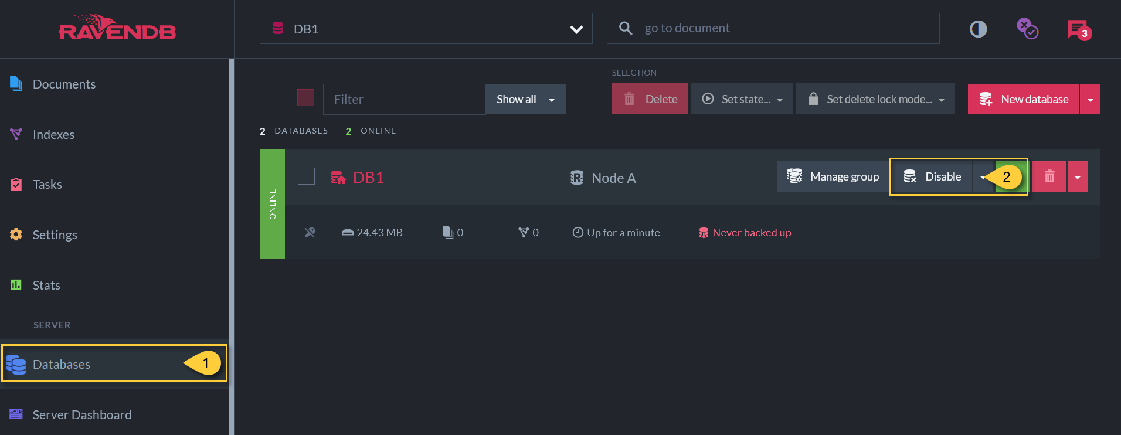Image resolution: width=1121 pixels, height=435 pixels.
Task: Click the 2 DATABASES counter
Action: [x=294, y=131]
